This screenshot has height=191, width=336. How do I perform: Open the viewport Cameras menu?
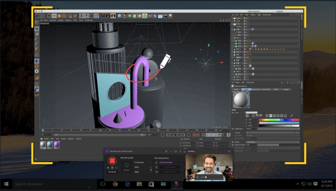pos(52,20)
